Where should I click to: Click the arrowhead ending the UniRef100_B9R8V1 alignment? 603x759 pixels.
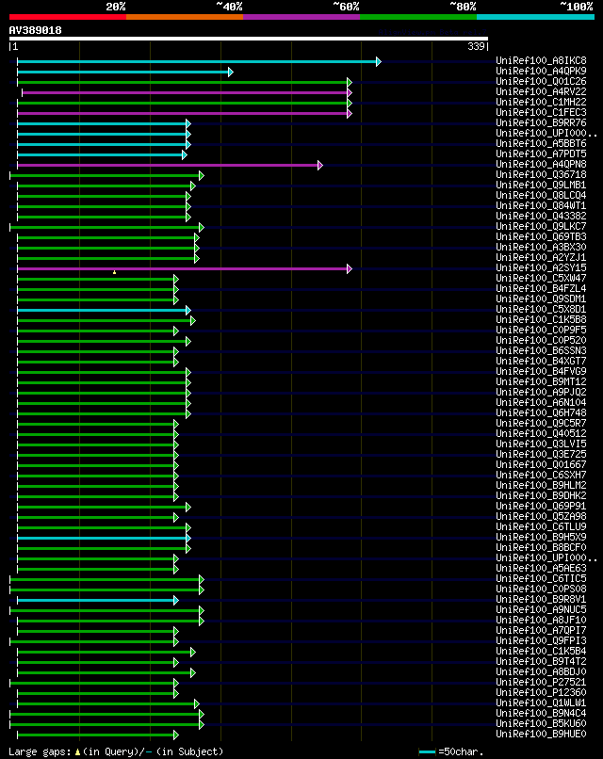[176, 600]
